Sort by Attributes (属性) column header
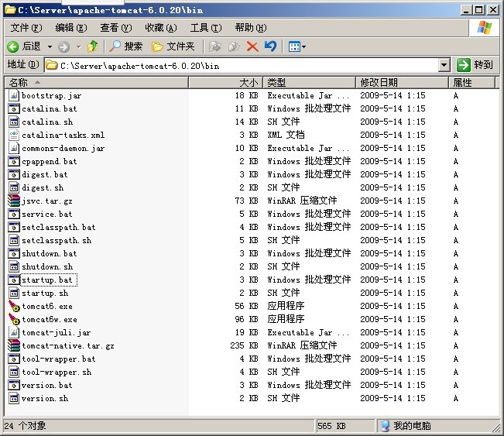The image size is (504, 436). pos(471,83)
